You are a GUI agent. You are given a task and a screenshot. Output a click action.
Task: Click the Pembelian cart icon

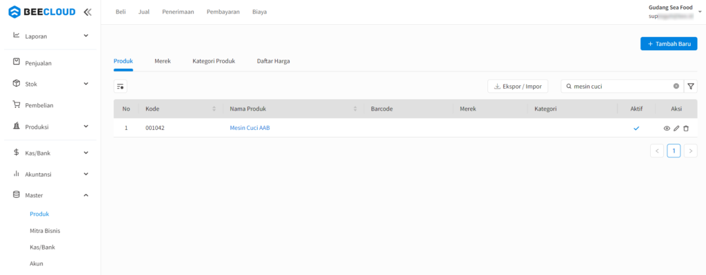17,104
